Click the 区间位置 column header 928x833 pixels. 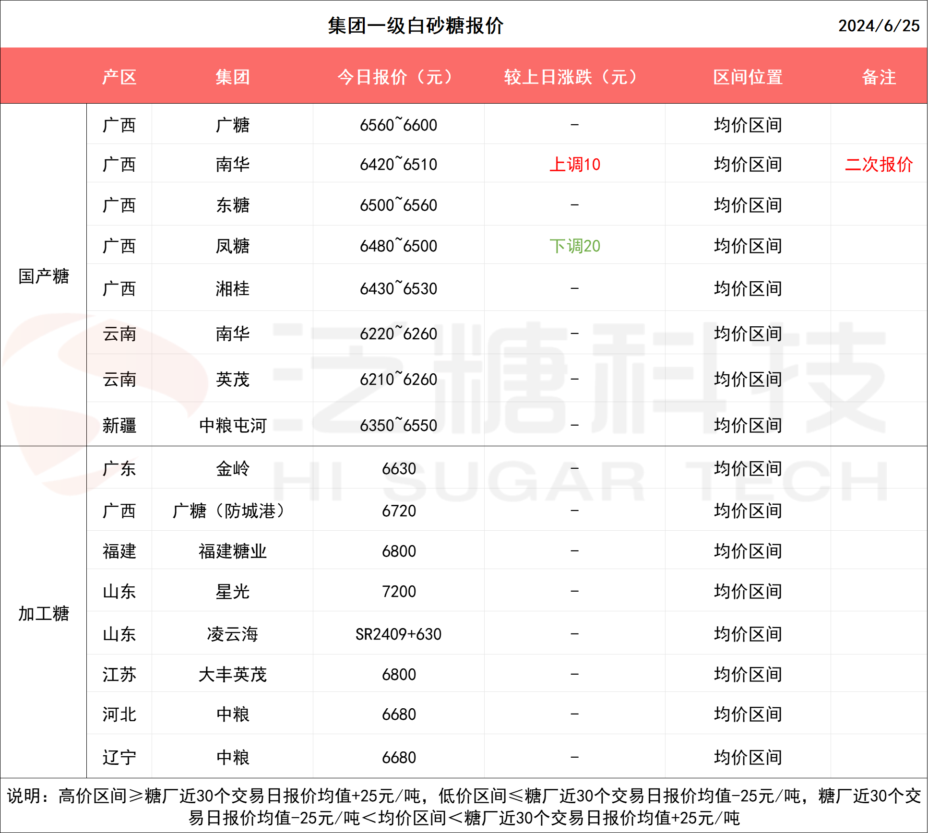748,77
